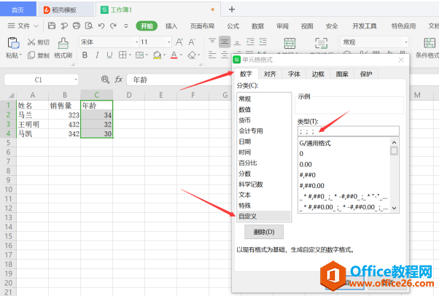Toggle italic formatting with the I button
439x296 pixels.
tap(97, 55)
